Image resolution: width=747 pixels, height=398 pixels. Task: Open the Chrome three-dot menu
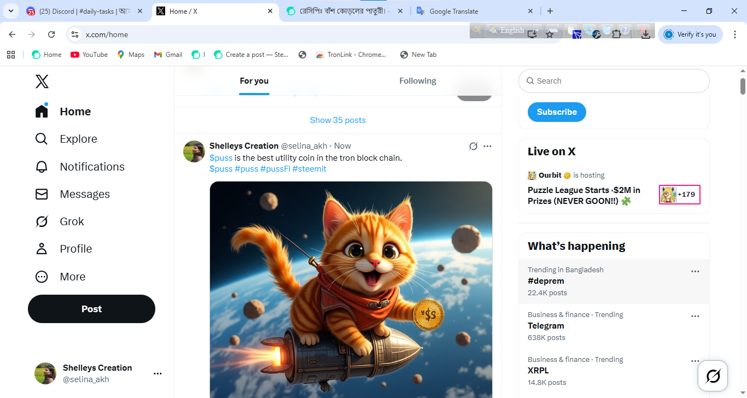[735, 34]
